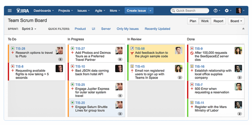
Task: Click the Create issue button
Action: click(136, 11)
